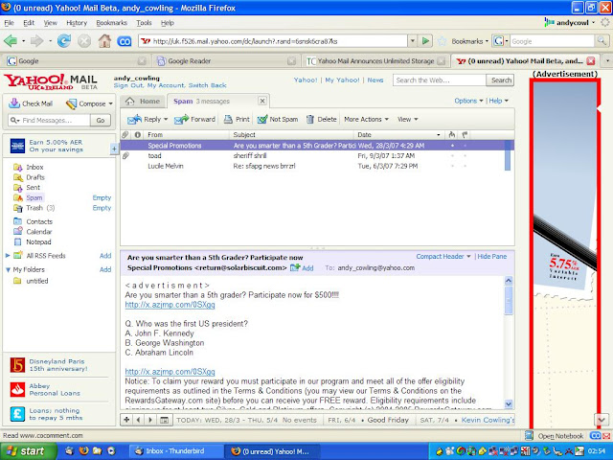The image size is (613, 460).
Task: Click the green Go arrow beside URL
Action: click(425, 40)
